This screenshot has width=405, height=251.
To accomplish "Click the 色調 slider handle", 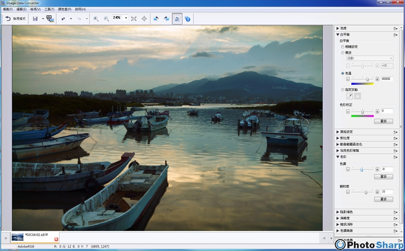I will 361,170.
